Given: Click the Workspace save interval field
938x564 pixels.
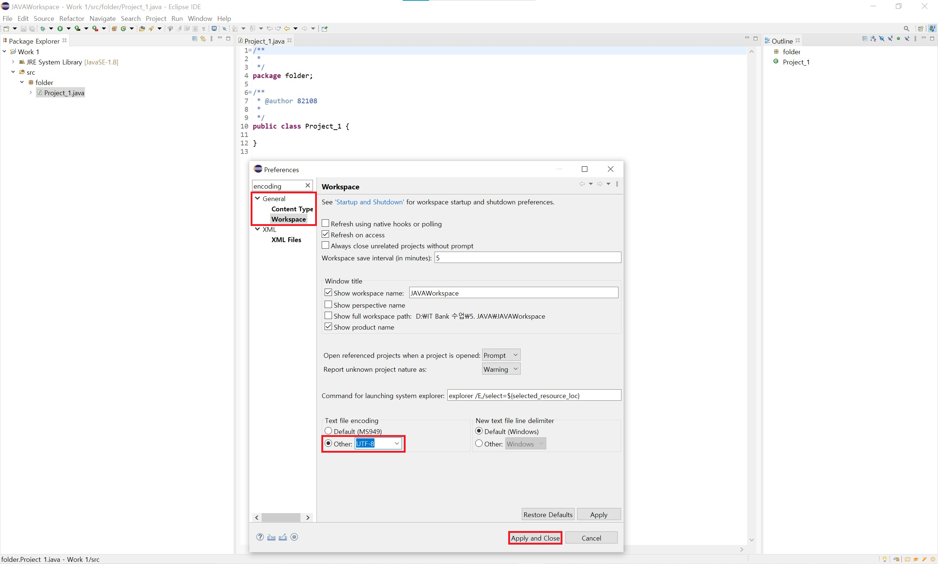Looking at the screenshot, I should coord(527,258).
